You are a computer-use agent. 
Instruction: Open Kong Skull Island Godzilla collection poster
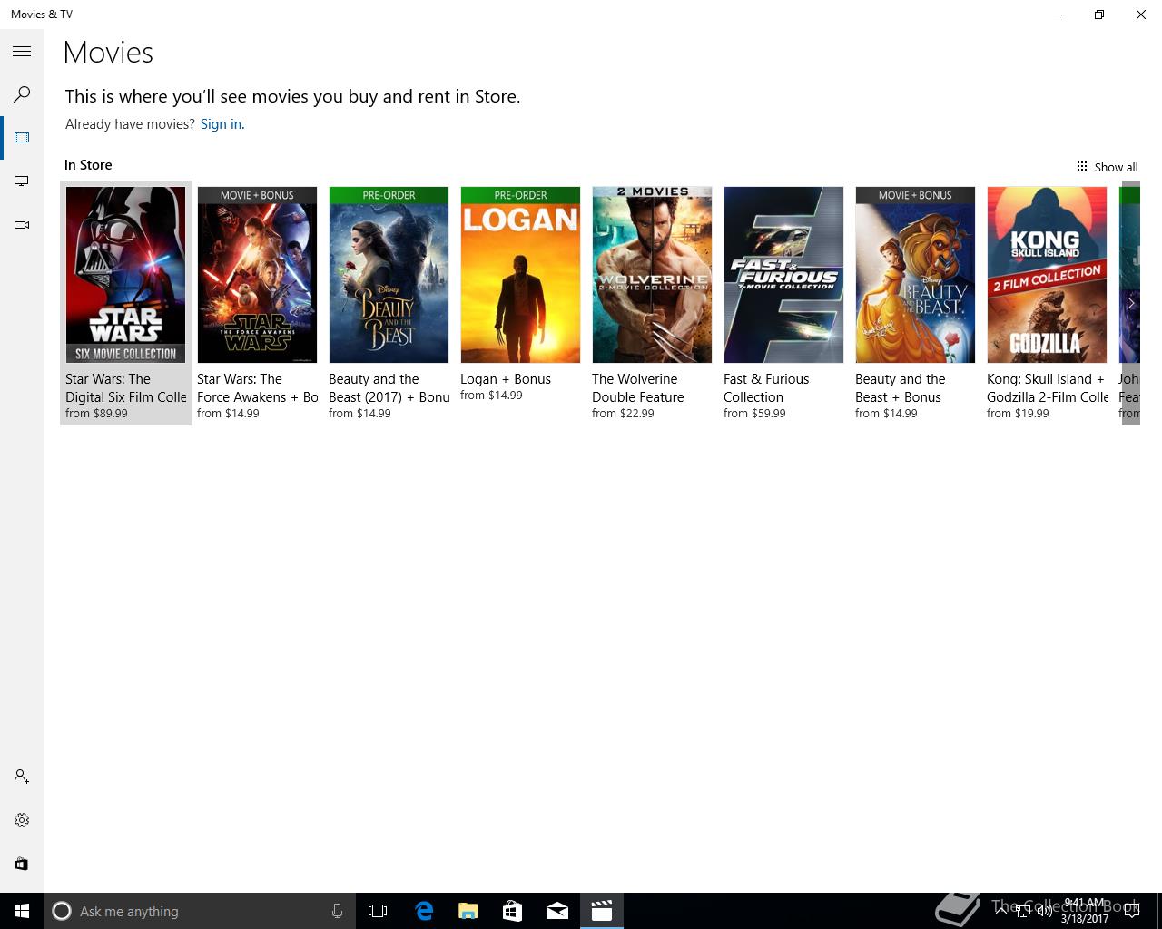1047,275
